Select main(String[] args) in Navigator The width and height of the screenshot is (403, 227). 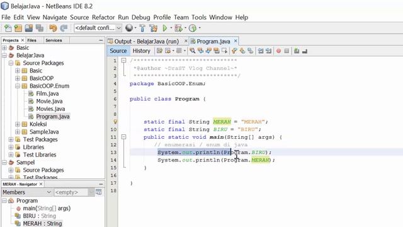(47, 208)
